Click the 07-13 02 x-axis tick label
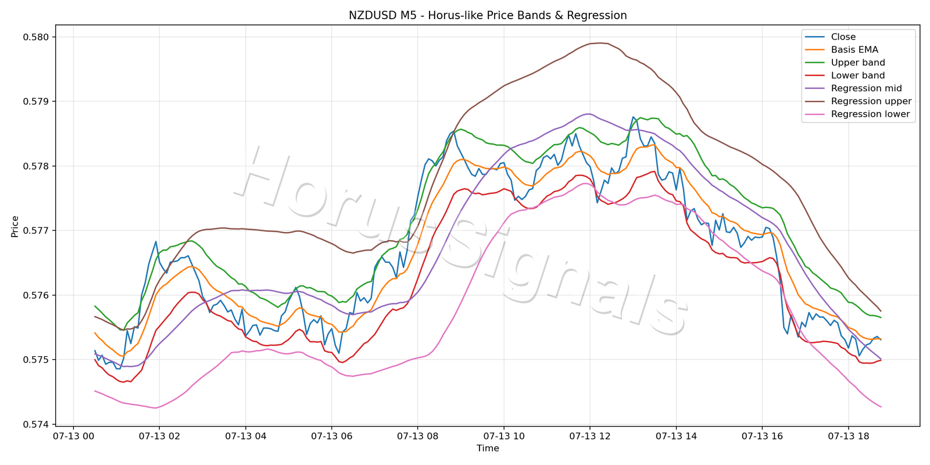The width and height of the screenshot is (930, 465). click(159, 436)
